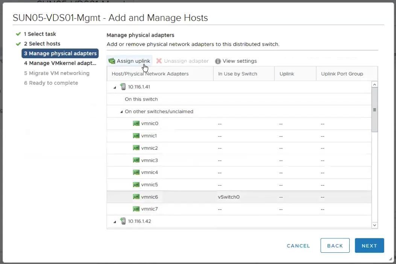Click the dialog resize grip corner
Viewport: 396px width, 264px height.
pos(390,259)
